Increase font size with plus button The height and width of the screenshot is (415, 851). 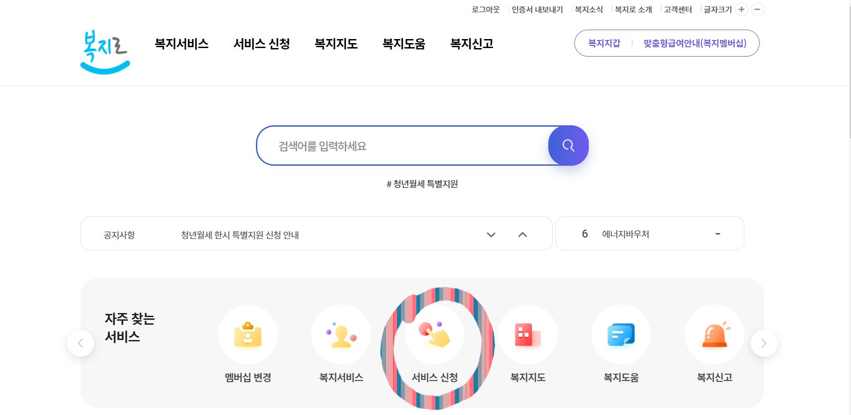(x=742, y=9)
